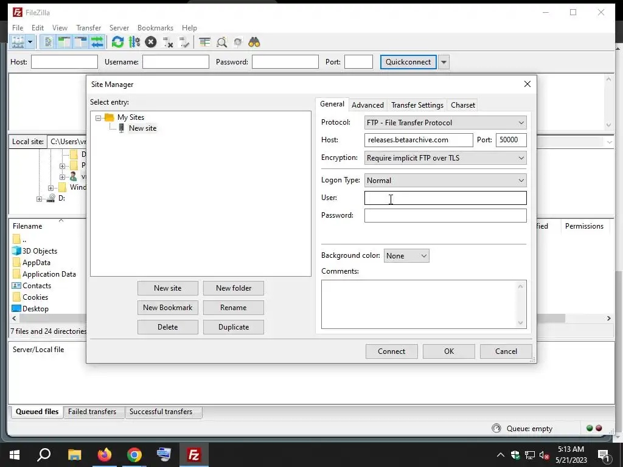The width and height of the screenshot is (623, 467).
Task: Toggle processing of the transfer queue icon
Action: 134,42
